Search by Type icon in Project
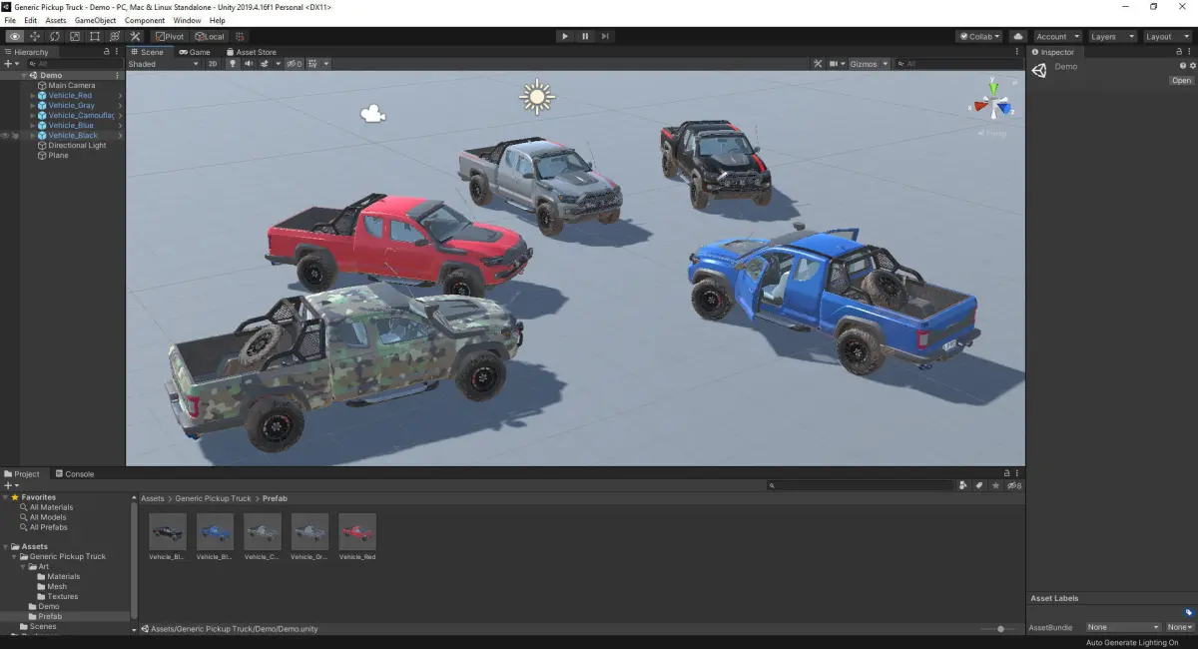This screenshot has width=1198, height=649. [x=962, y=485]
